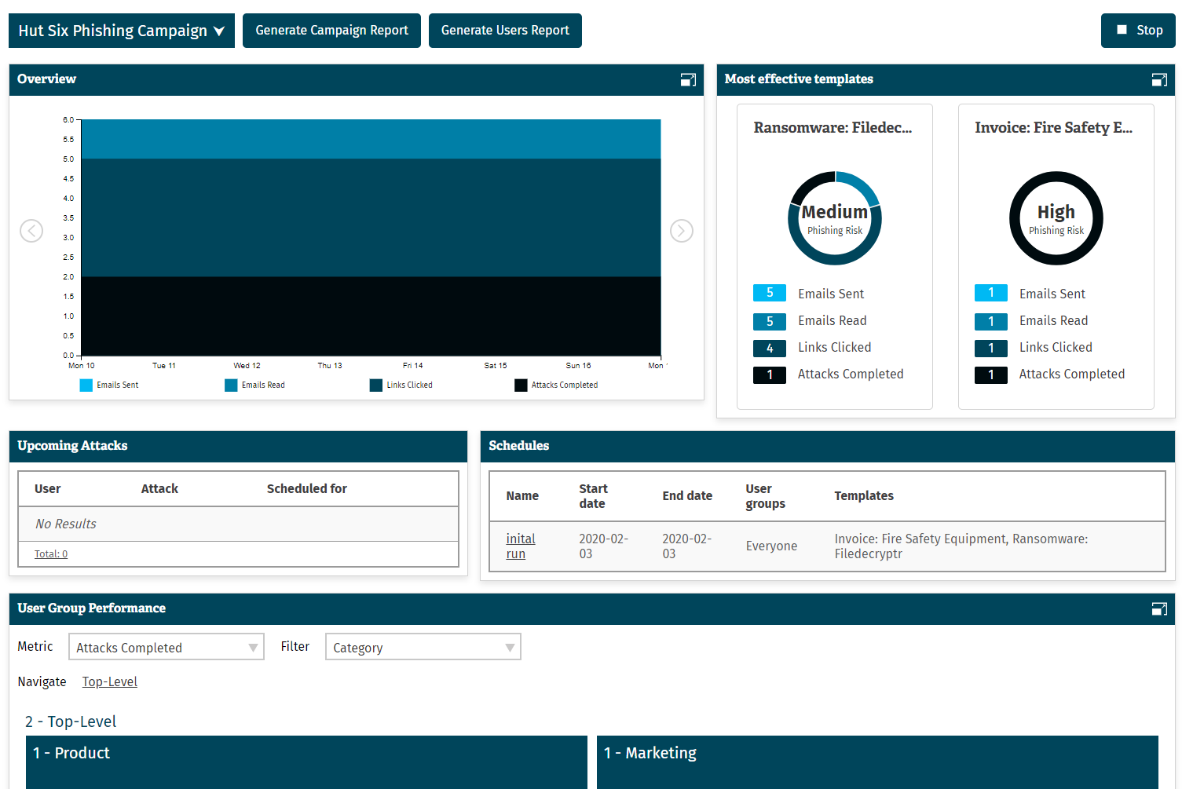Navigate to Top-Level link
This screenshot has width=1193, height=789.
pyautogui.click(x=110, y=681)
